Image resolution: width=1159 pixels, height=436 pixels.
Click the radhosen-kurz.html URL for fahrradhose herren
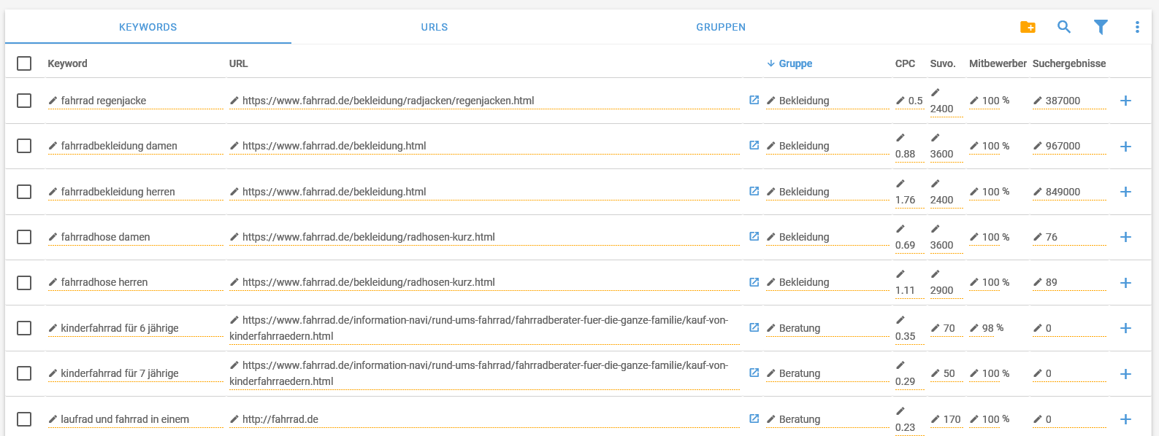(369, 282)
